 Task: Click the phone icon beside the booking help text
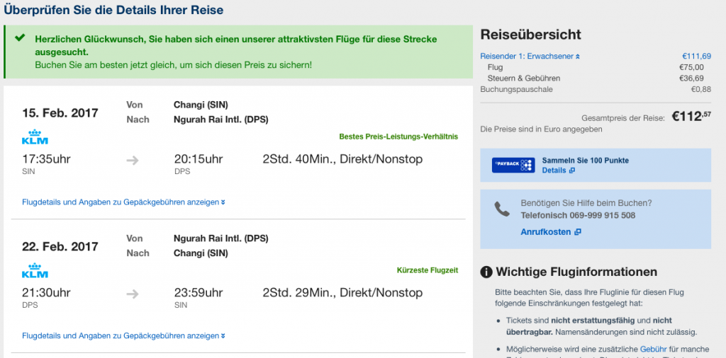(x=502, y=209)
